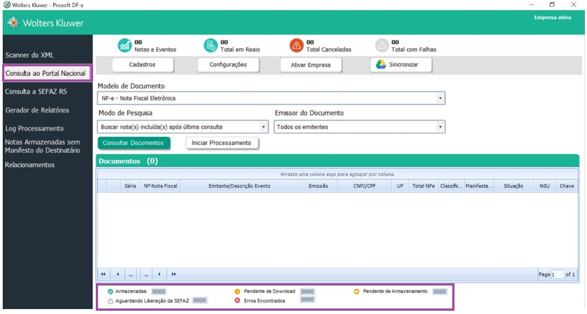This screenshot has width=587, height=314.
Task: Open Modelo de Documento dropdown
Action: [440, 98]
